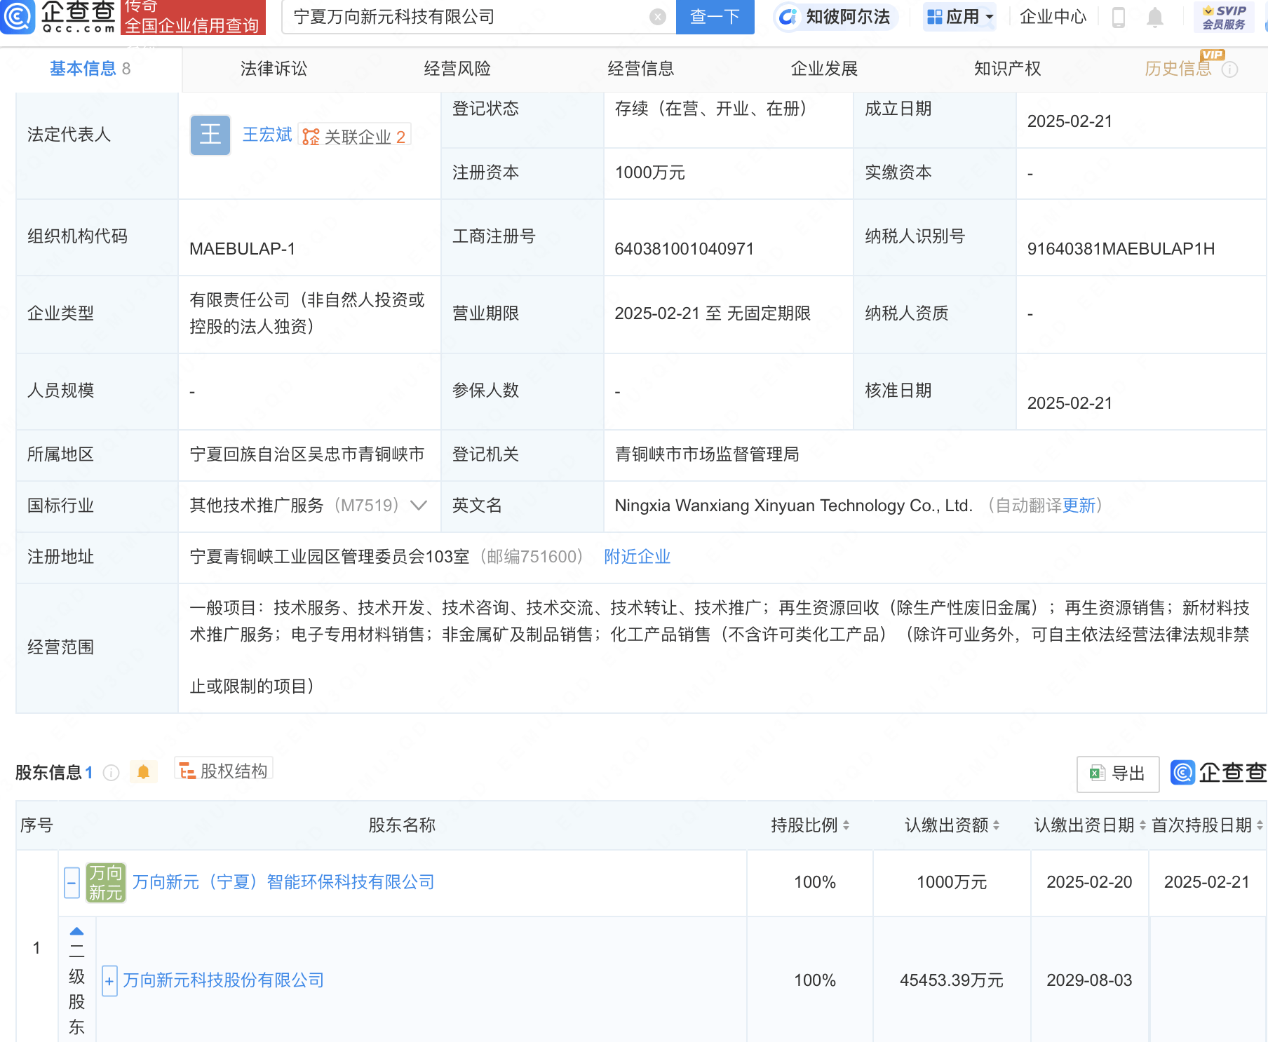This screenshot has height=1042, width=1268.
Task: Select English name Ningxia Wanxiang Xinyuan Technology
Action: [x=793, y=506]
